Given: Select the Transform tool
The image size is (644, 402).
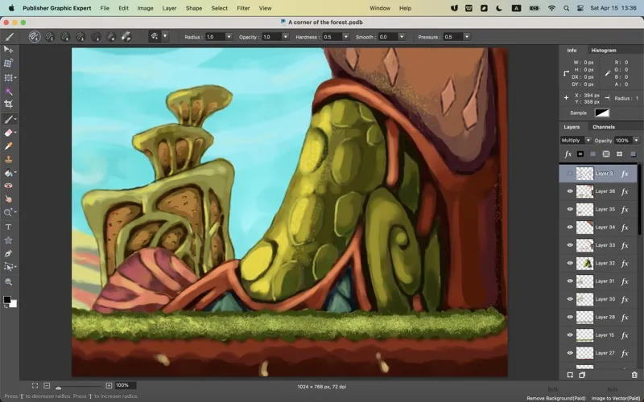Looking at the screenshot, I should (8, 64).
